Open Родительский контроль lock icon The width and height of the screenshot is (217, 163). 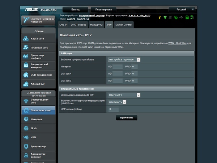tap(26, 65)
